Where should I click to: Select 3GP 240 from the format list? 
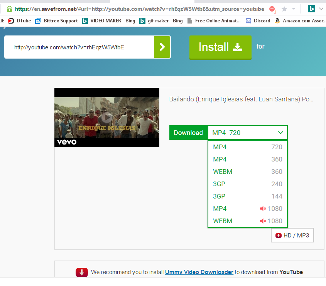(247, 184)
